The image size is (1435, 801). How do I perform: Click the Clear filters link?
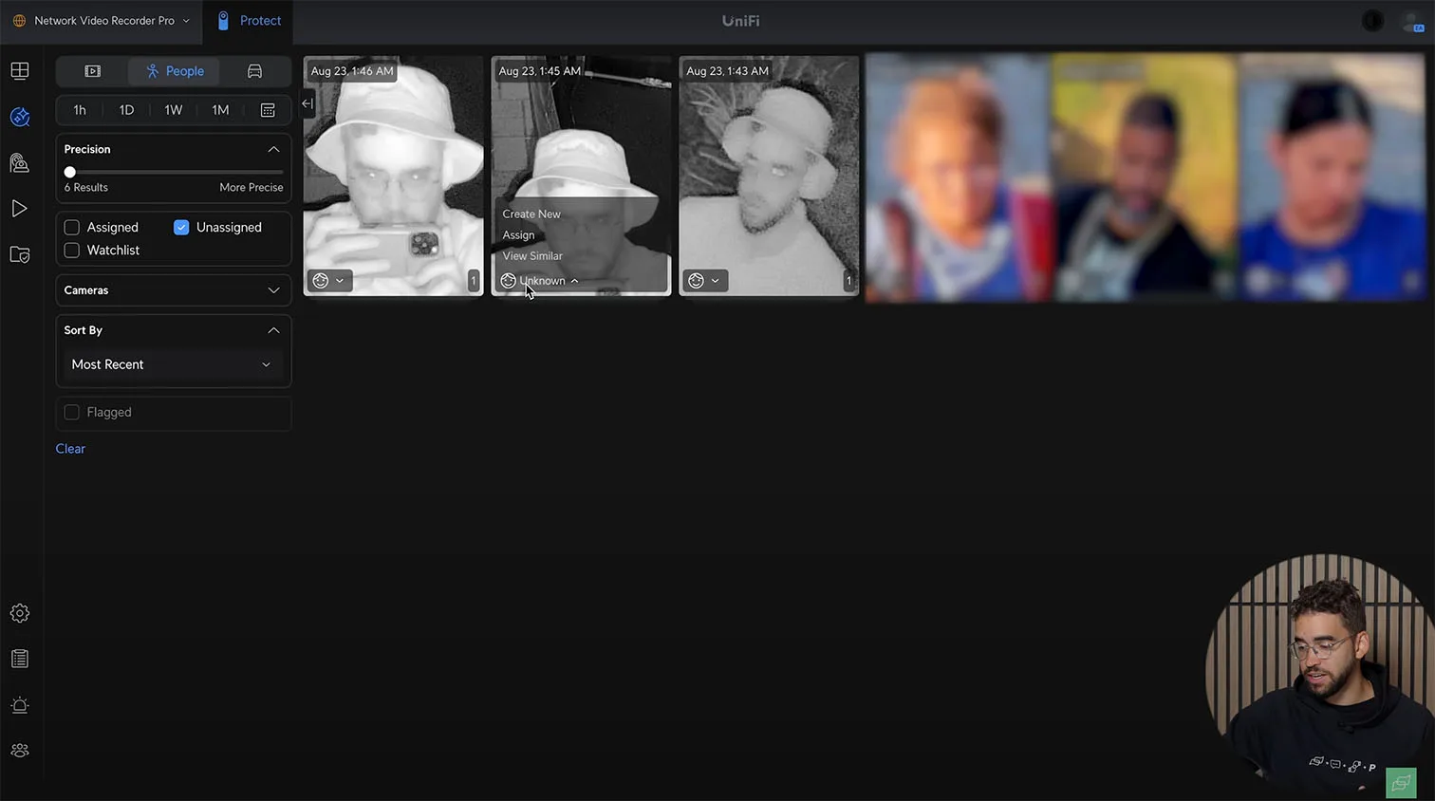coord(70,449)
